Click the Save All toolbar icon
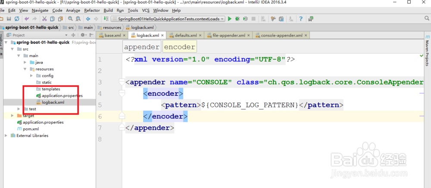431x188 pixels. [x=9, y=19]
